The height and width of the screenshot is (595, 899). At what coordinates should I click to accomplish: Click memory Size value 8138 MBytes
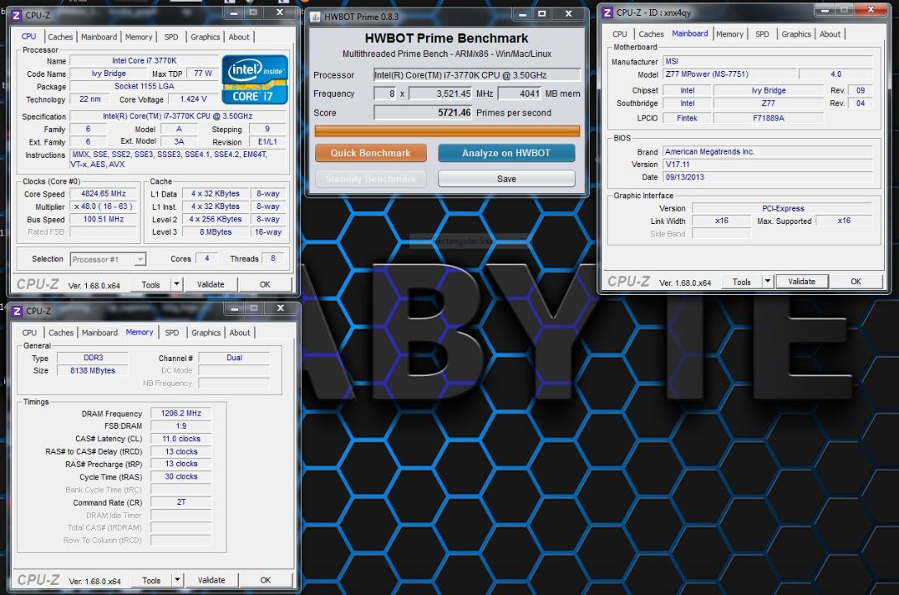[x=93, y=370]
